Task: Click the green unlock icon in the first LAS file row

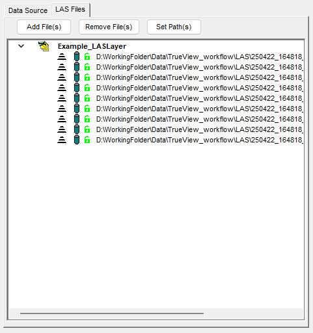Action: pos(87,57)
